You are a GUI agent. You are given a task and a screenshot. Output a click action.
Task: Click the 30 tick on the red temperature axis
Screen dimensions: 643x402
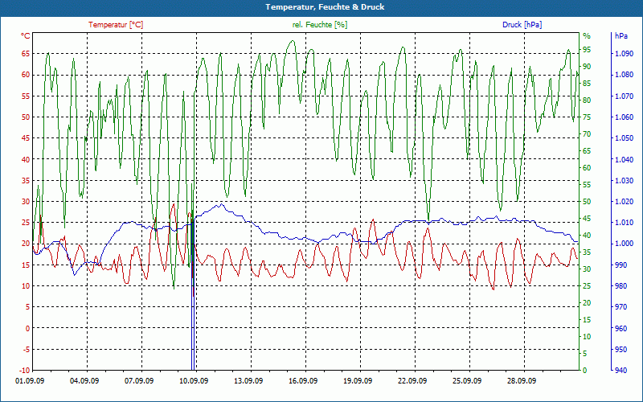26,202
